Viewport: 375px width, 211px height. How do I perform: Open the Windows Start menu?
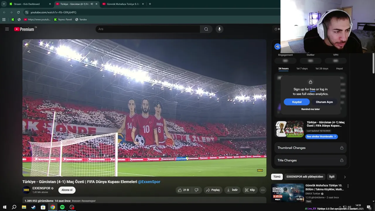click(x=4, y=207)
